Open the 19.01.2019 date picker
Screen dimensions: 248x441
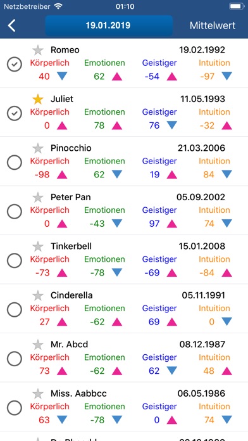(109, 25)
